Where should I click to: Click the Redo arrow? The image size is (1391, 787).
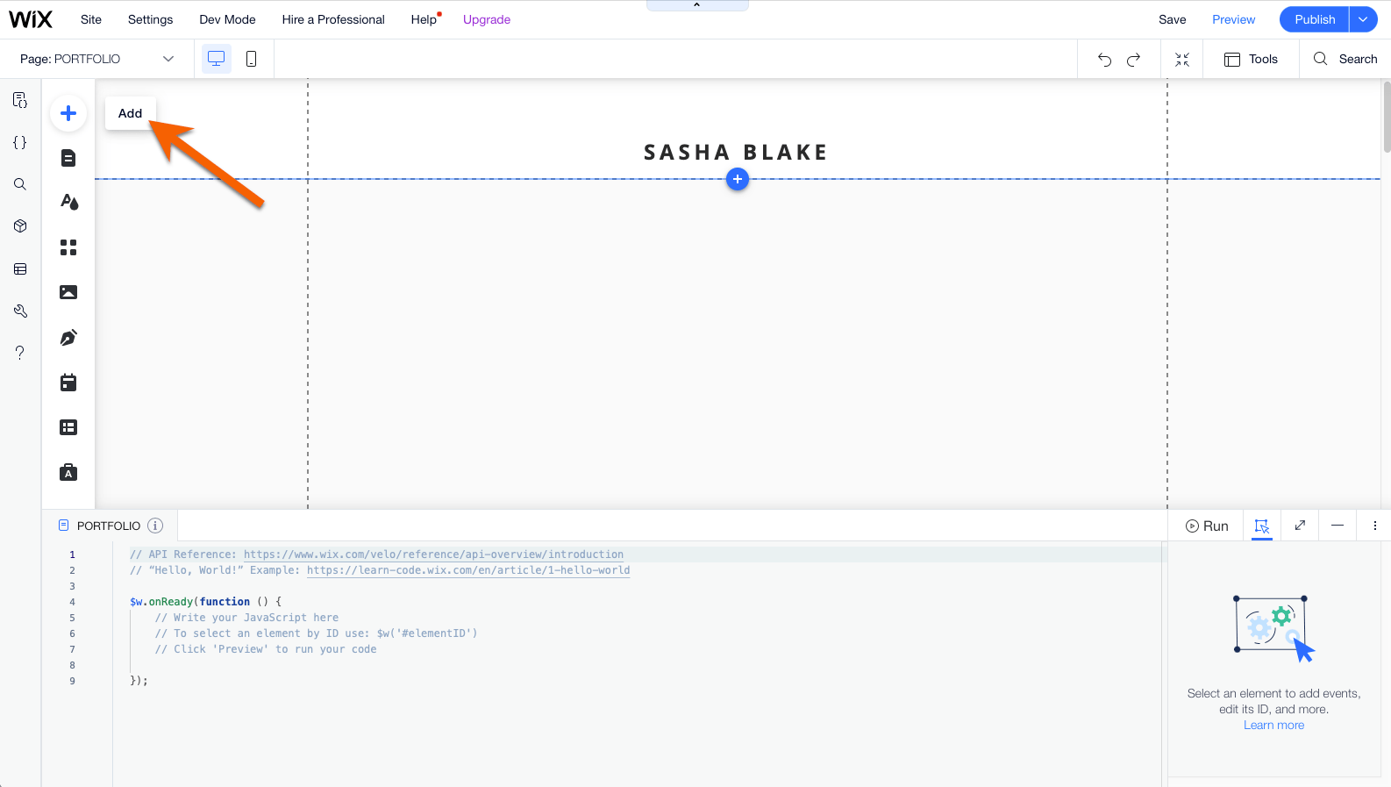tap(1134, 60)
